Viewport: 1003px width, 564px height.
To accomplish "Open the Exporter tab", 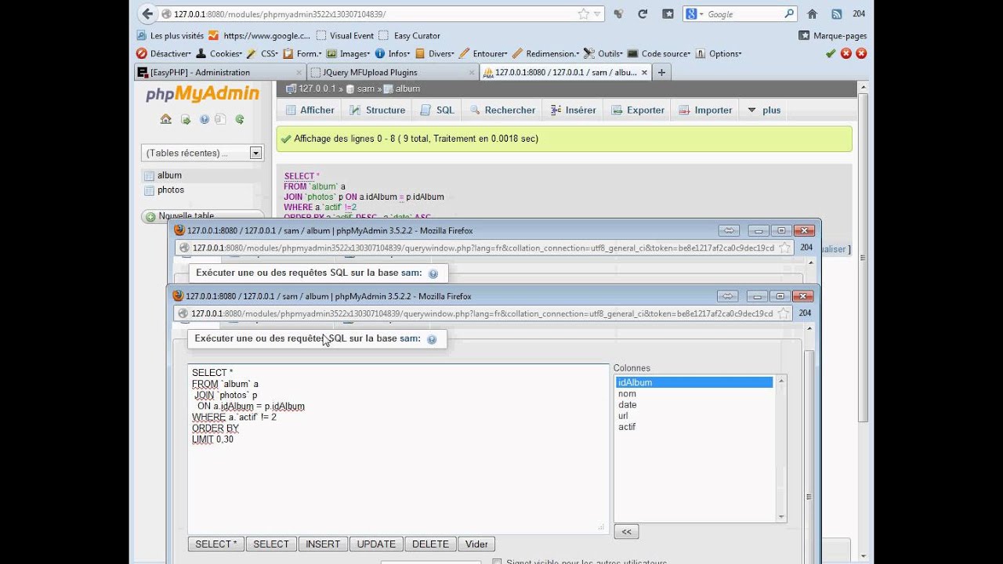I will click(638, 110).
